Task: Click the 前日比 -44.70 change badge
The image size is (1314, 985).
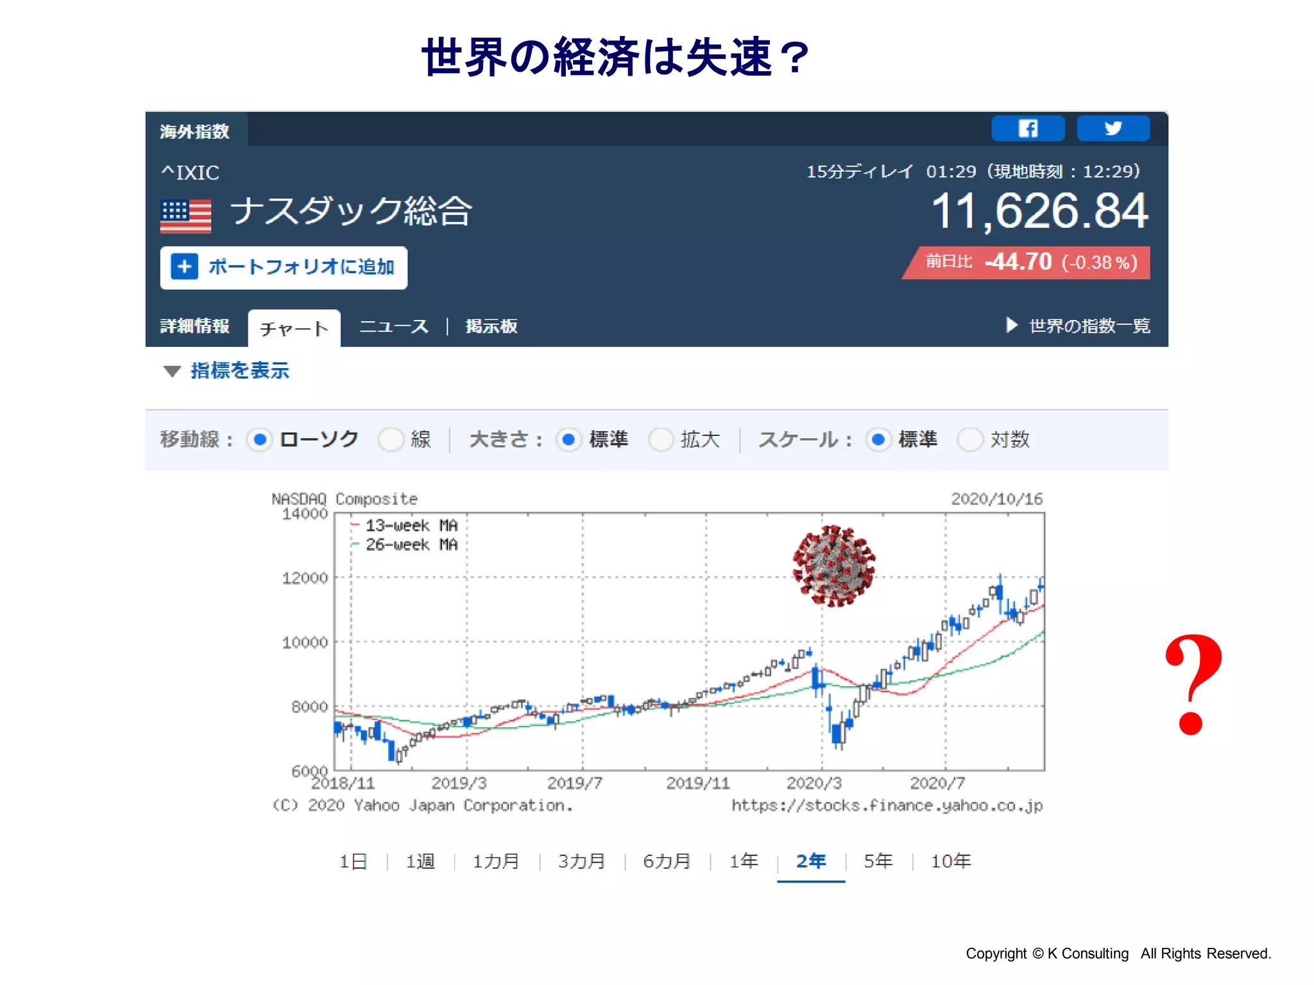Action: coord(1027,262)
